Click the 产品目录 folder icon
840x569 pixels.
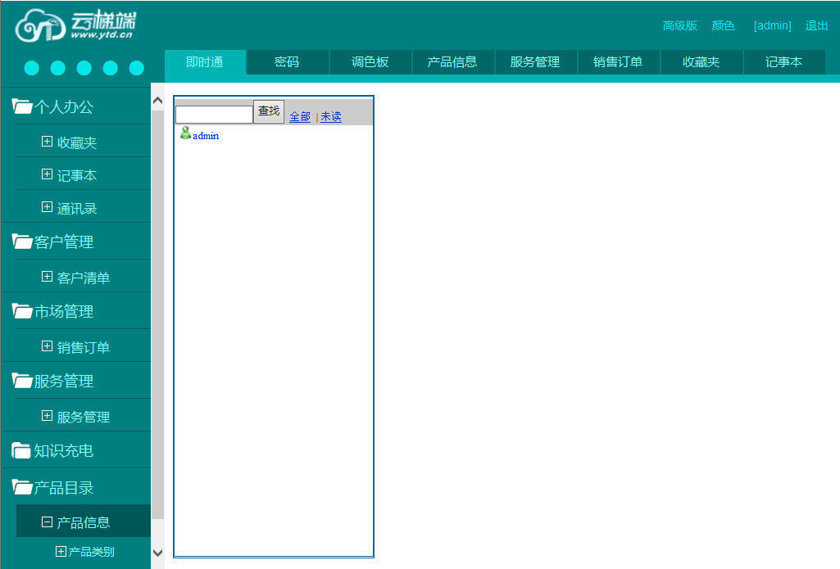tap(22, 487)
